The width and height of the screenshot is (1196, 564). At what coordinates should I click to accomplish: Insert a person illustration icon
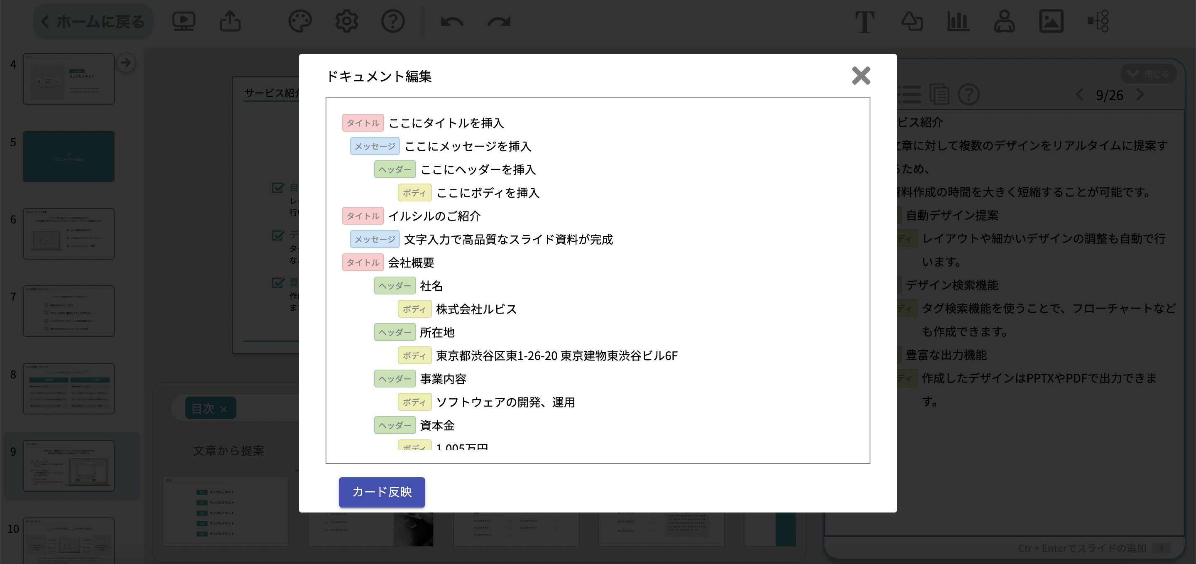1003,21
